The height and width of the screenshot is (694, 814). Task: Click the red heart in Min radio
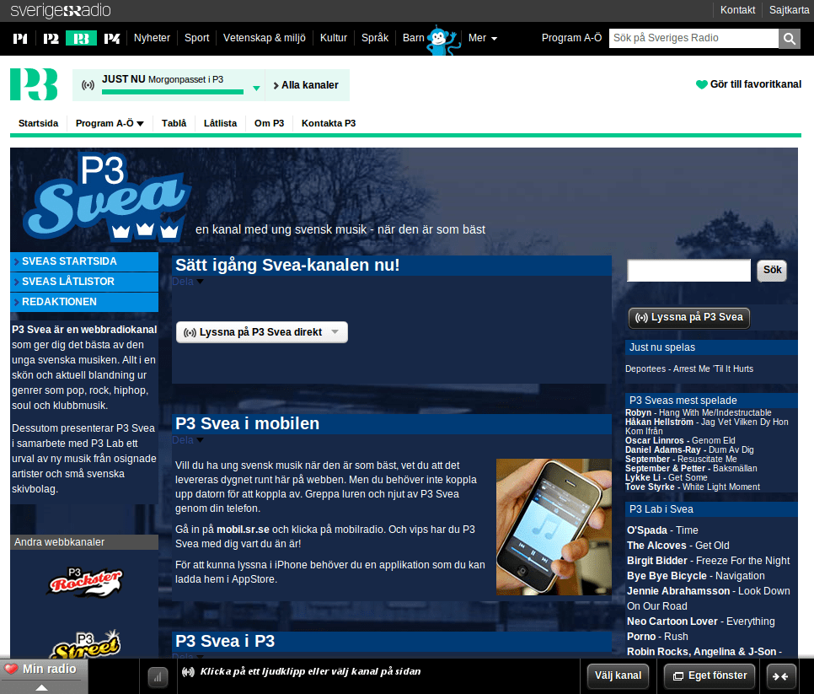click(10, 669)
